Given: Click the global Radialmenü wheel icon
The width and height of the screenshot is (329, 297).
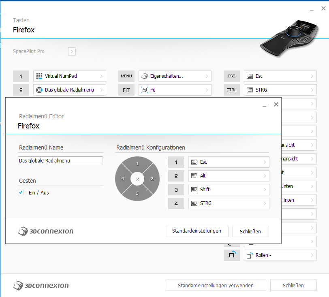Looking at the screenshot, I should coord(39,90).
